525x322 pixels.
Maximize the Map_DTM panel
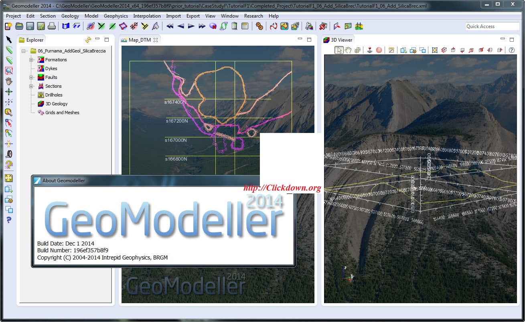point(309,39)
